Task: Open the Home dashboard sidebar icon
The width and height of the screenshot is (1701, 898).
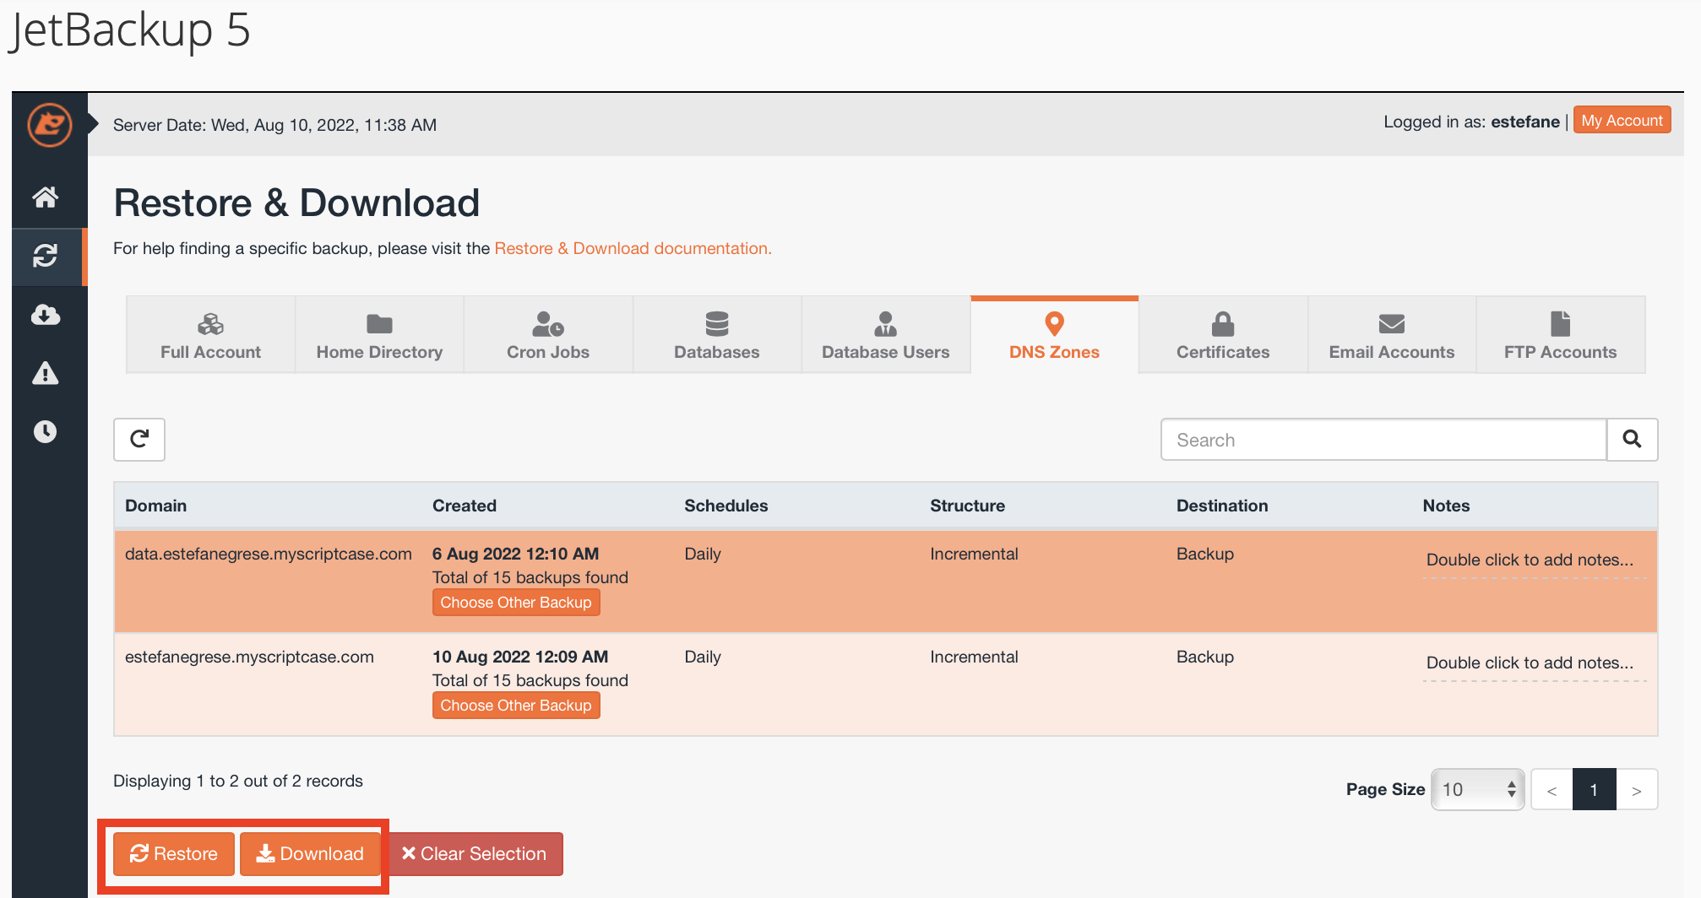Action: tap(46, 197)
